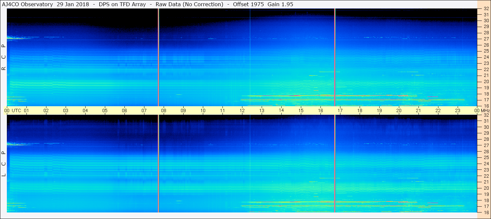
Task: Click the 21 MHz scale label in the LCP panel
Action: pyautogui.click(x=486, y=182)
